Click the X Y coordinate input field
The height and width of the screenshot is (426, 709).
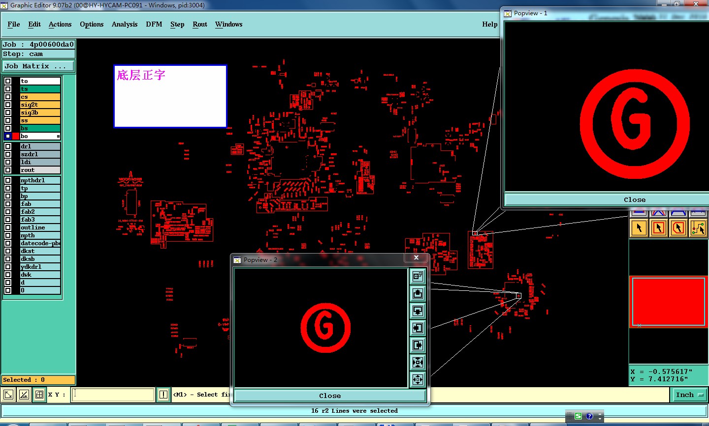pyautogui.click(x=113, y=395)
